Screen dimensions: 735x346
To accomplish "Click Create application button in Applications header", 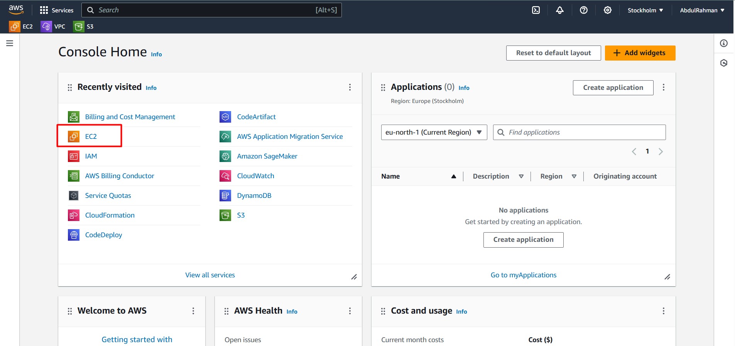I will (x=613, y=88).
